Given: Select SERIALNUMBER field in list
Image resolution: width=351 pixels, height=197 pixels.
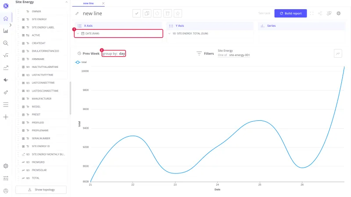Looking at the screenshot, I should (x=41, y=138).
